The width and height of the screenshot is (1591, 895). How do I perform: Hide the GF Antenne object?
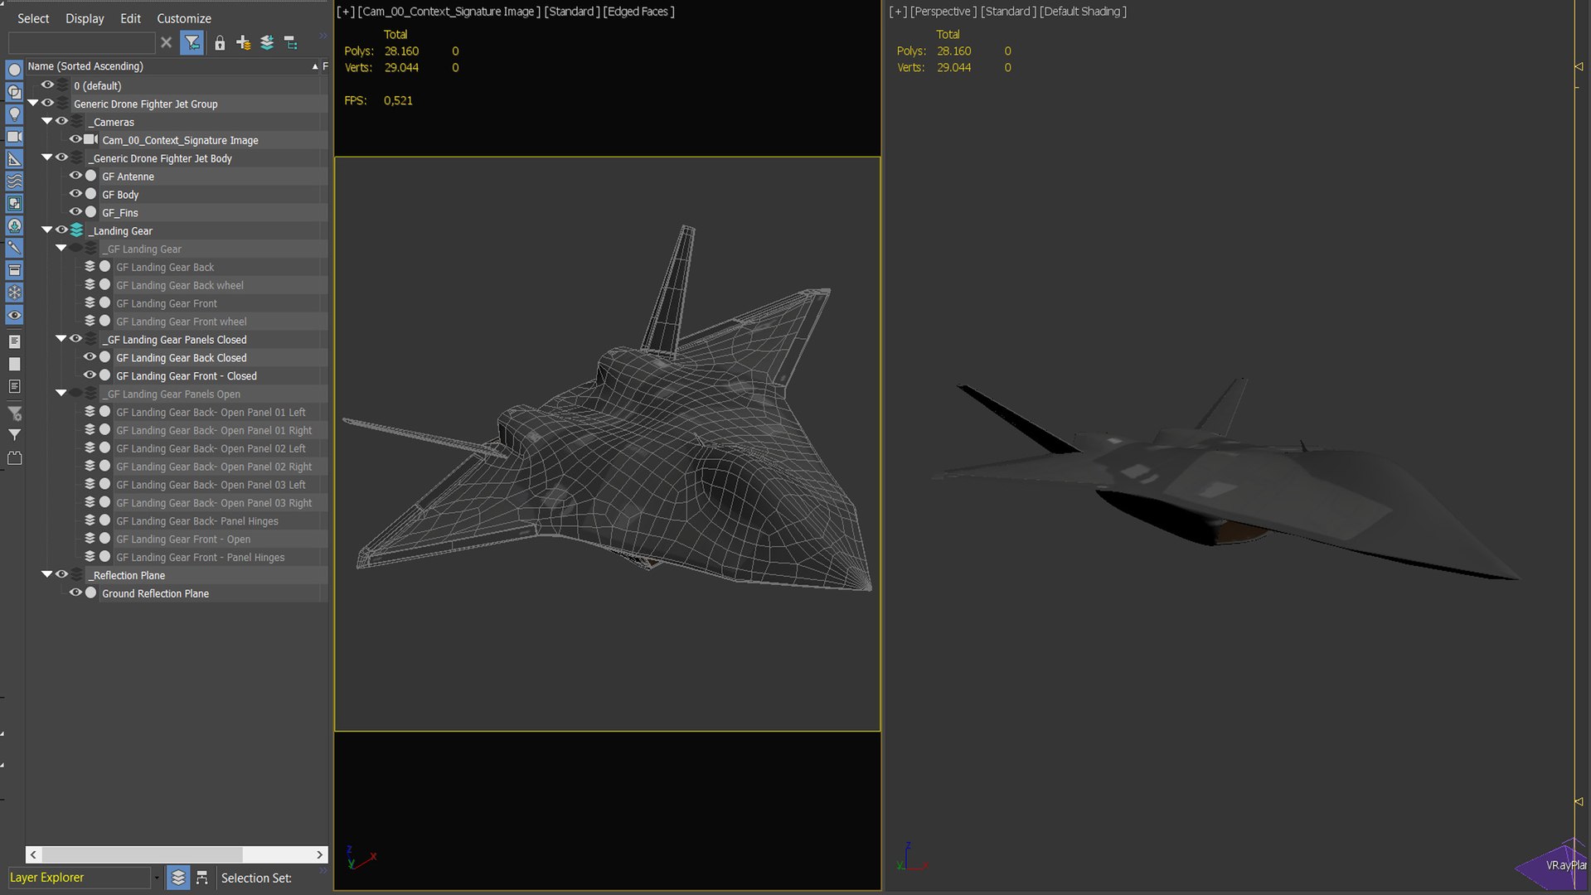75,176
